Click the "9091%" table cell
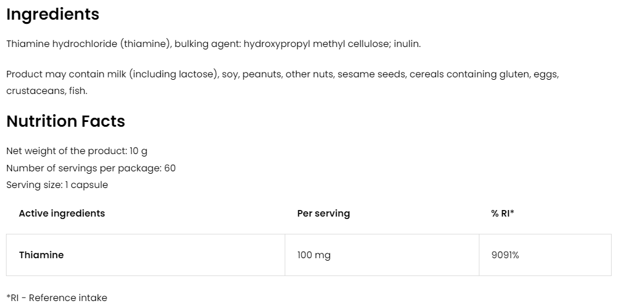617x307 pixels. point(505,255)
